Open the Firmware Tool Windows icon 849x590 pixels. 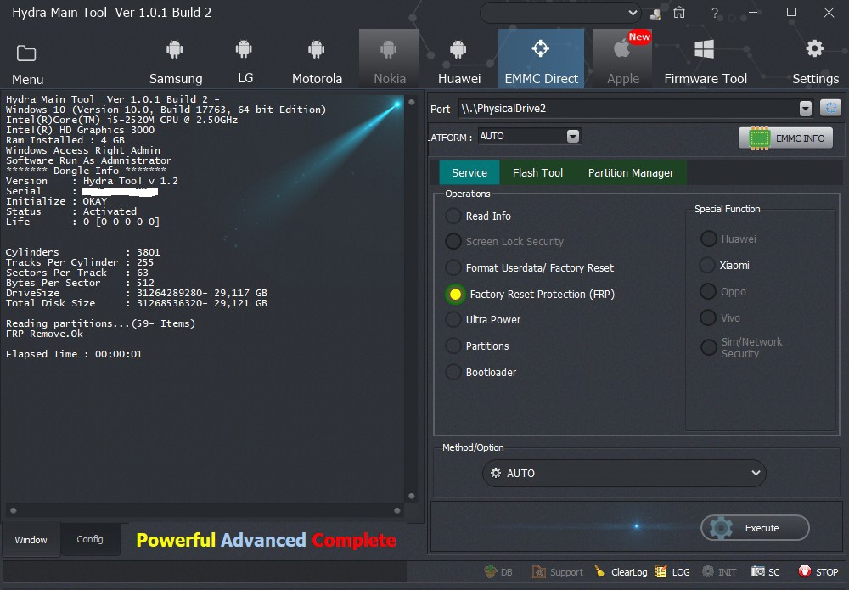704,49
